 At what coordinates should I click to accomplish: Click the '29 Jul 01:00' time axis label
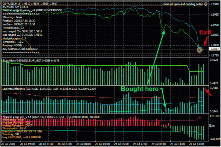pos(84,144)
